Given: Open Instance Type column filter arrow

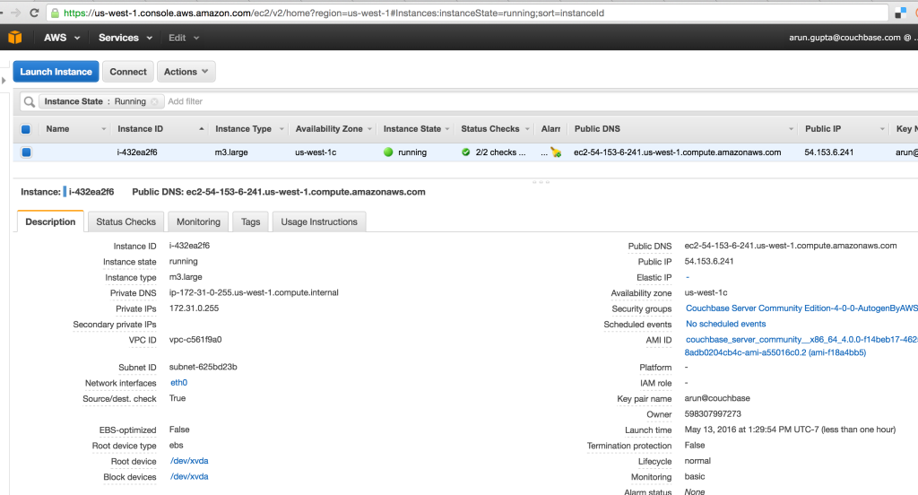Looking at the screenshot, I should point(281,129).
